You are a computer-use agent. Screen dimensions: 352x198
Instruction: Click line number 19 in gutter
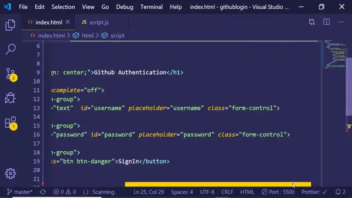coord(36,161)
